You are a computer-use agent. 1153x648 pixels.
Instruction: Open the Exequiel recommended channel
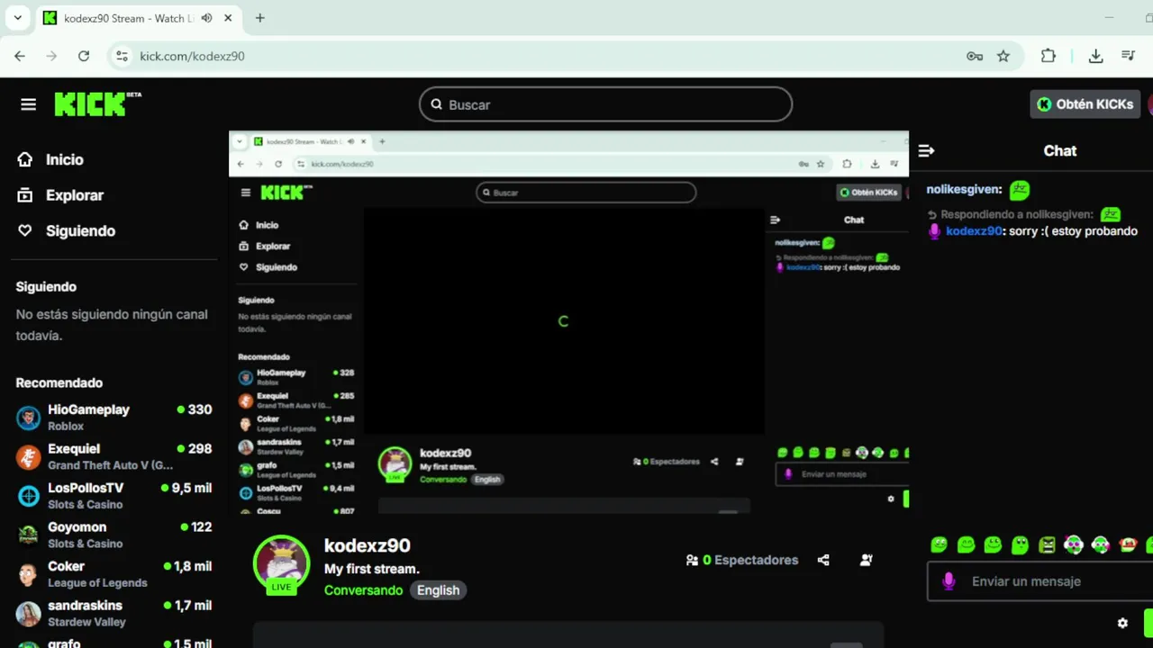click(x=113, y=456)
